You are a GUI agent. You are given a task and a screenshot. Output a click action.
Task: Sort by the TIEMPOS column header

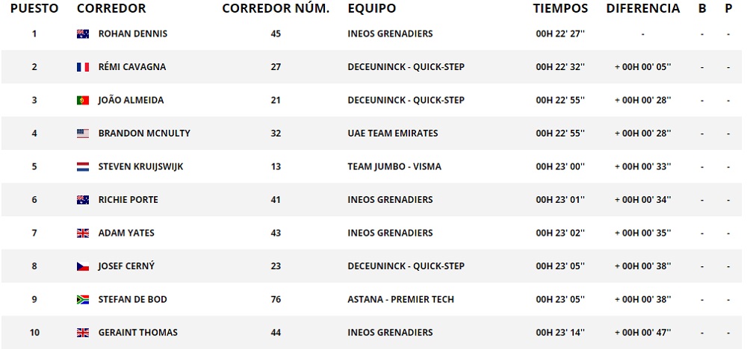[x=560, y=9]
